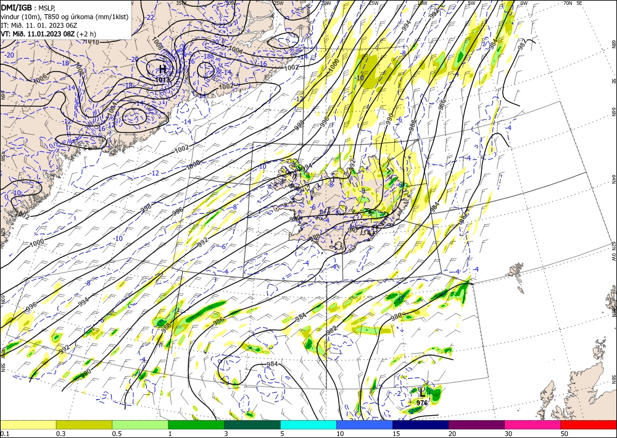The height and width of the screenshot is (438, 617).
Task: Click the "0W" longitude label on top edge
Action: click(x=524, y=3)
